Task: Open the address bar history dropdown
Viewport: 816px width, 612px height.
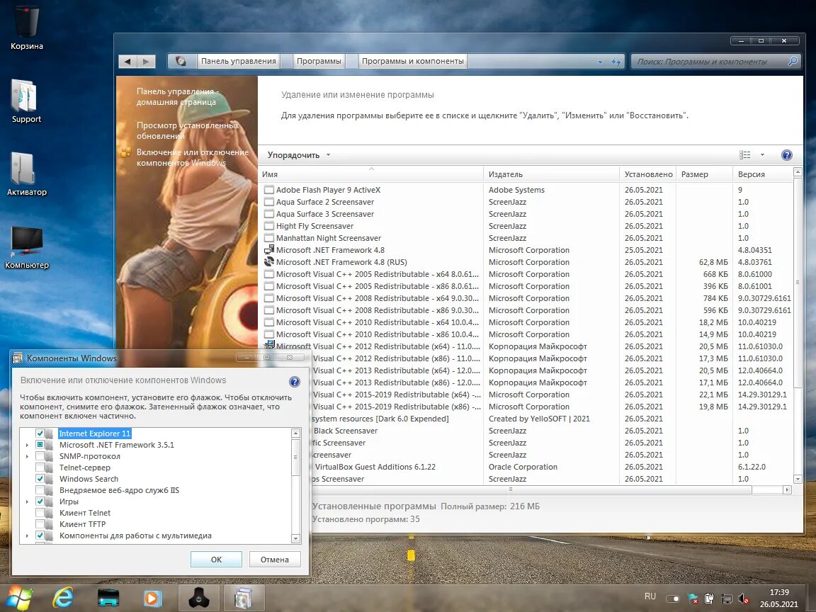Action: point(600,62)
